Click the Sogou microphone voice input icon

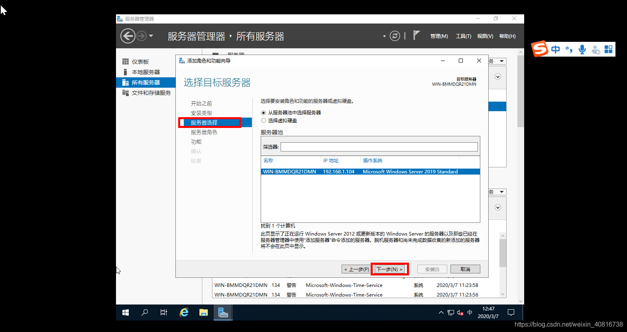(x=582, y=49)
